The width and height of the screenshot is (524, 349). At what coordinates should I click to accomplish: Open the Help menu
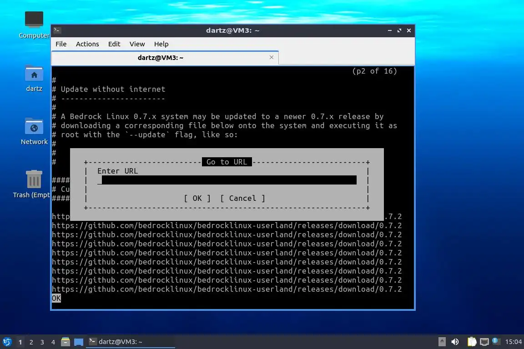161,44
